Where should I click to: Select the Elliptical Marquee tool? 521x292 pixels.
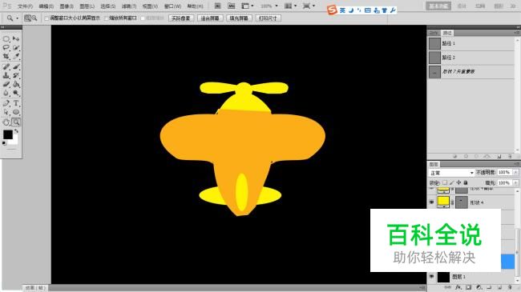click(6, 39)
